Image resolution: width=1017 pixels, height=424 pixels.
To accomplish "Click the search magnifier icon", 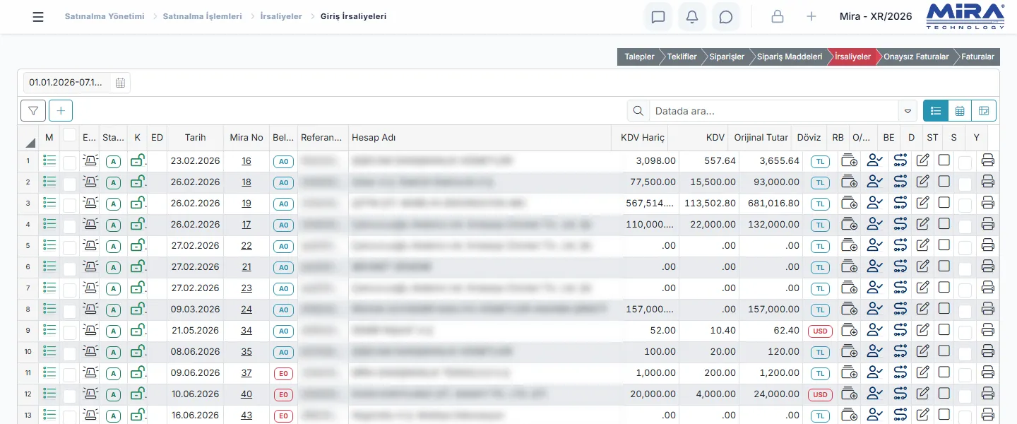I will [x=638, y=111].
